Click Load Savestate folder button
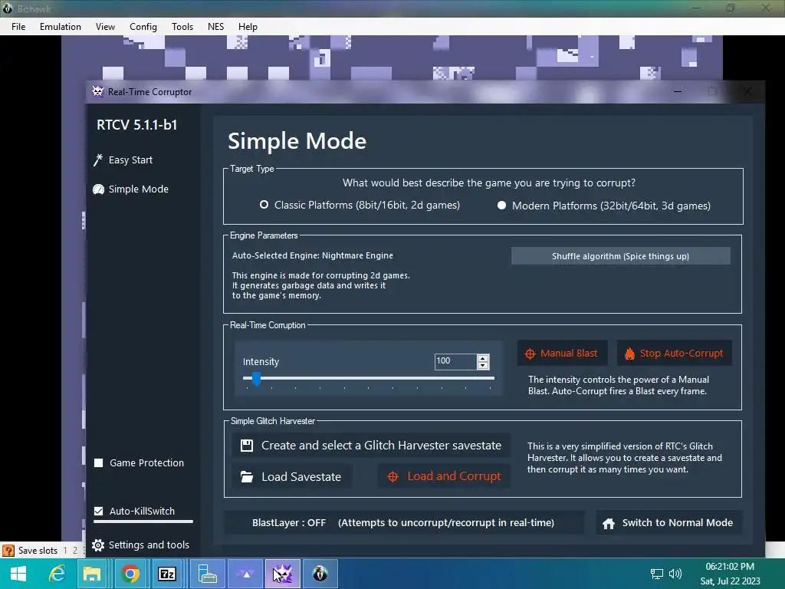The image size is (785, 589). pos(291,476)
